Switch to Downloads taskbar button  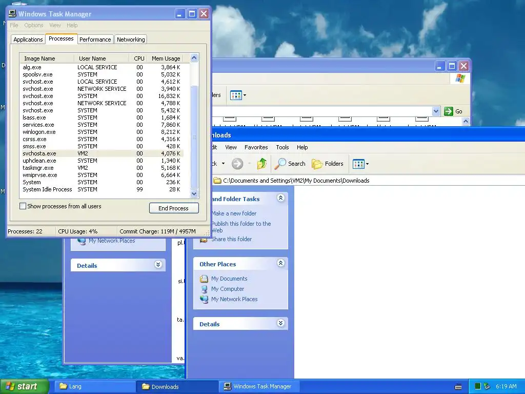click(177, 386)
